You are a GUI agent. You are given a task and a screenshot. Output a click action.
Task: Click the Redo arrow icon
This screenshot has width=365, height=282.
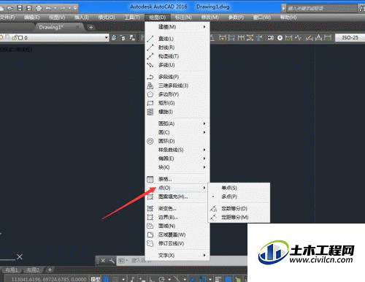[64, 8]
